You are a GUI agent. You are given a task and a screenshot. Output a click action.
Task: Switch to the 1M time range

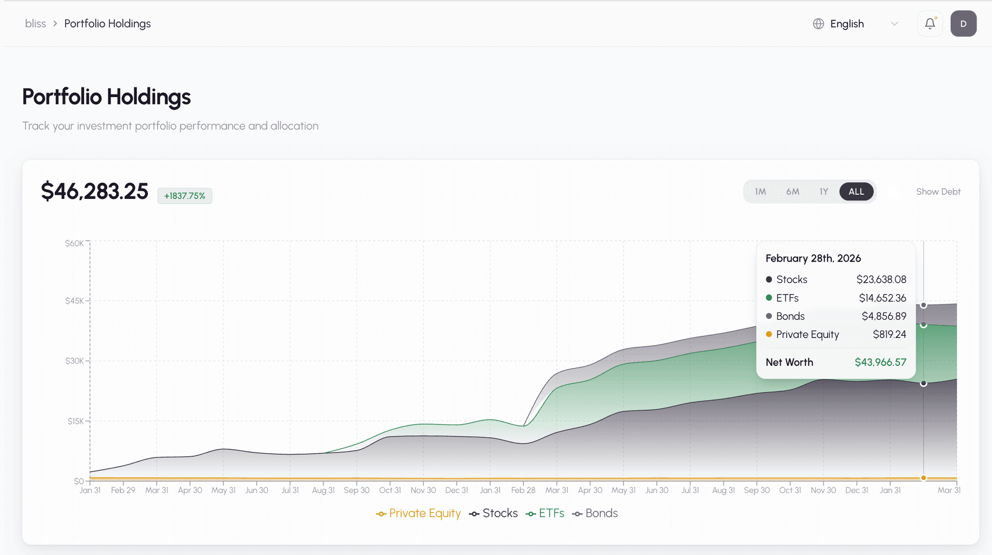[760, 191]
